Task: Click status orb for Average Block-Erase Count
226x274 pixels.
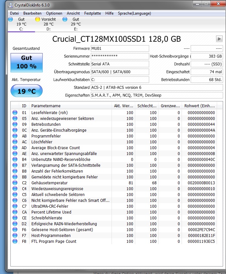Action: 15,148
